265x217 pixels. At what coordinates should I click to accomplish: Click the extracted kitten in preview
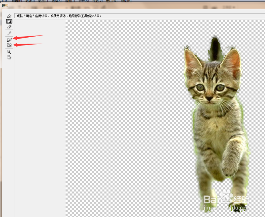(x=217, y=123)
